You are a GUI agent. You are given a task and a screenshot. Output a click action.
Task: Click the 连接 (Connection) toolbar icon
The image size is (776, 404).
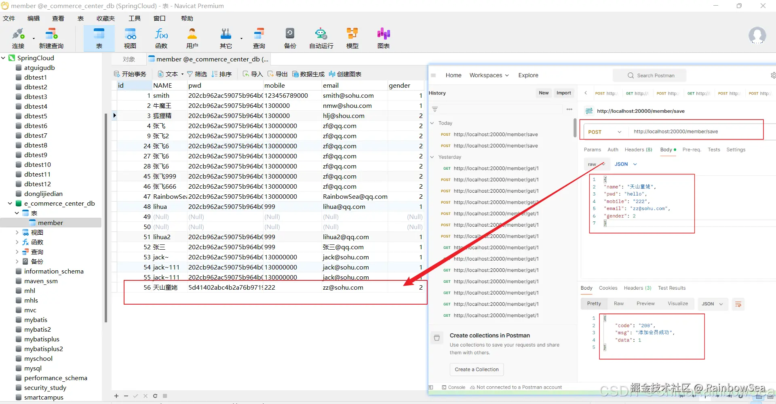(x=18, y=38)
